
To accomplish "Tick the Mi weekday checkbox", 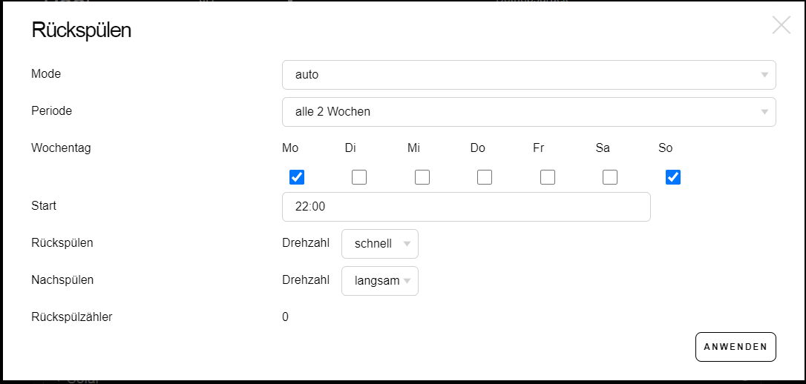I will click(x=422, y=177).
